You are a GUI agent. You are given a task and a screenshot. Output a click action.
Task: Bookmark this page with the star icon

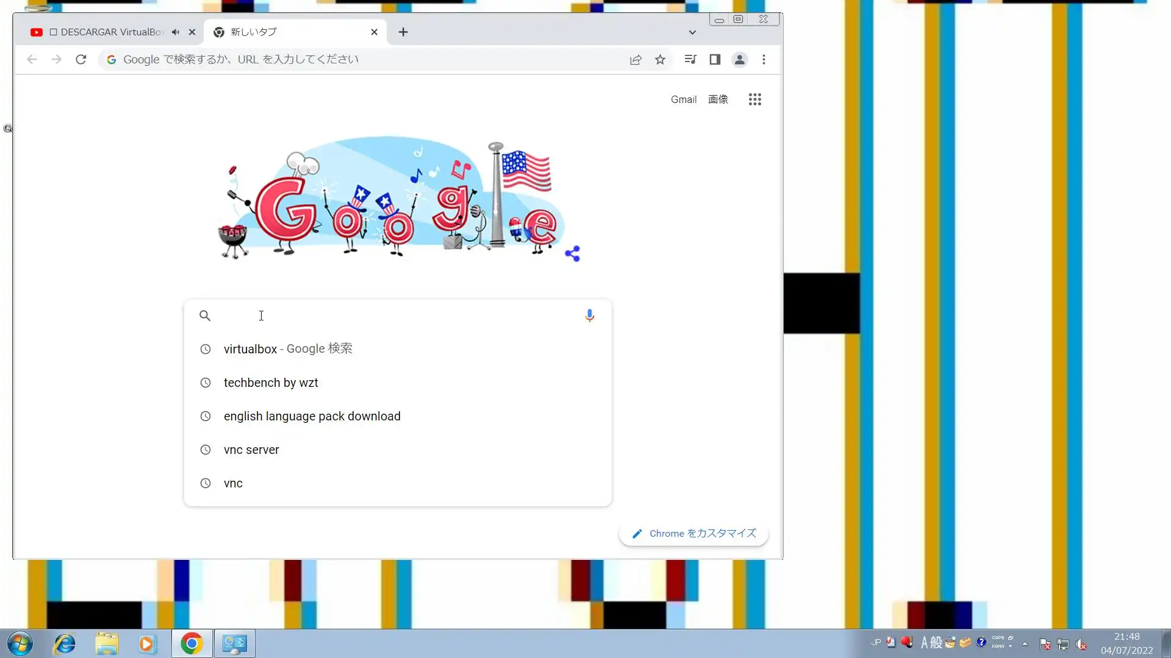660,60
